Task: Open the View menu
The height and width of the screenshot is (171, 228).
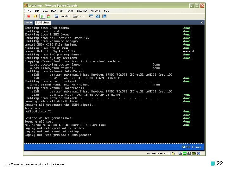Action: 45,11
